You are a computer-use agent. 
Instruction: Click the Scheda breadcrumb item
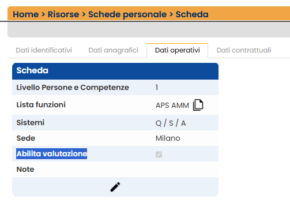pyautogui.click(x=192, y=14)
